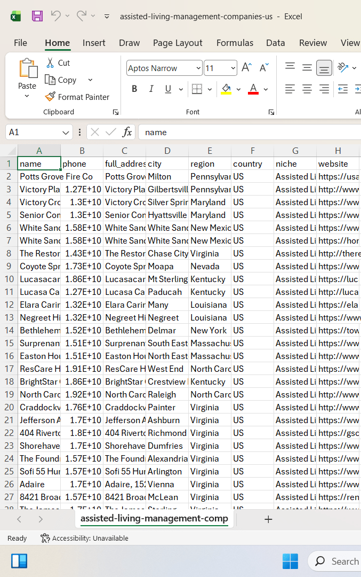Click cell containing Coyote Spr in column A

(x=39, y=266)
